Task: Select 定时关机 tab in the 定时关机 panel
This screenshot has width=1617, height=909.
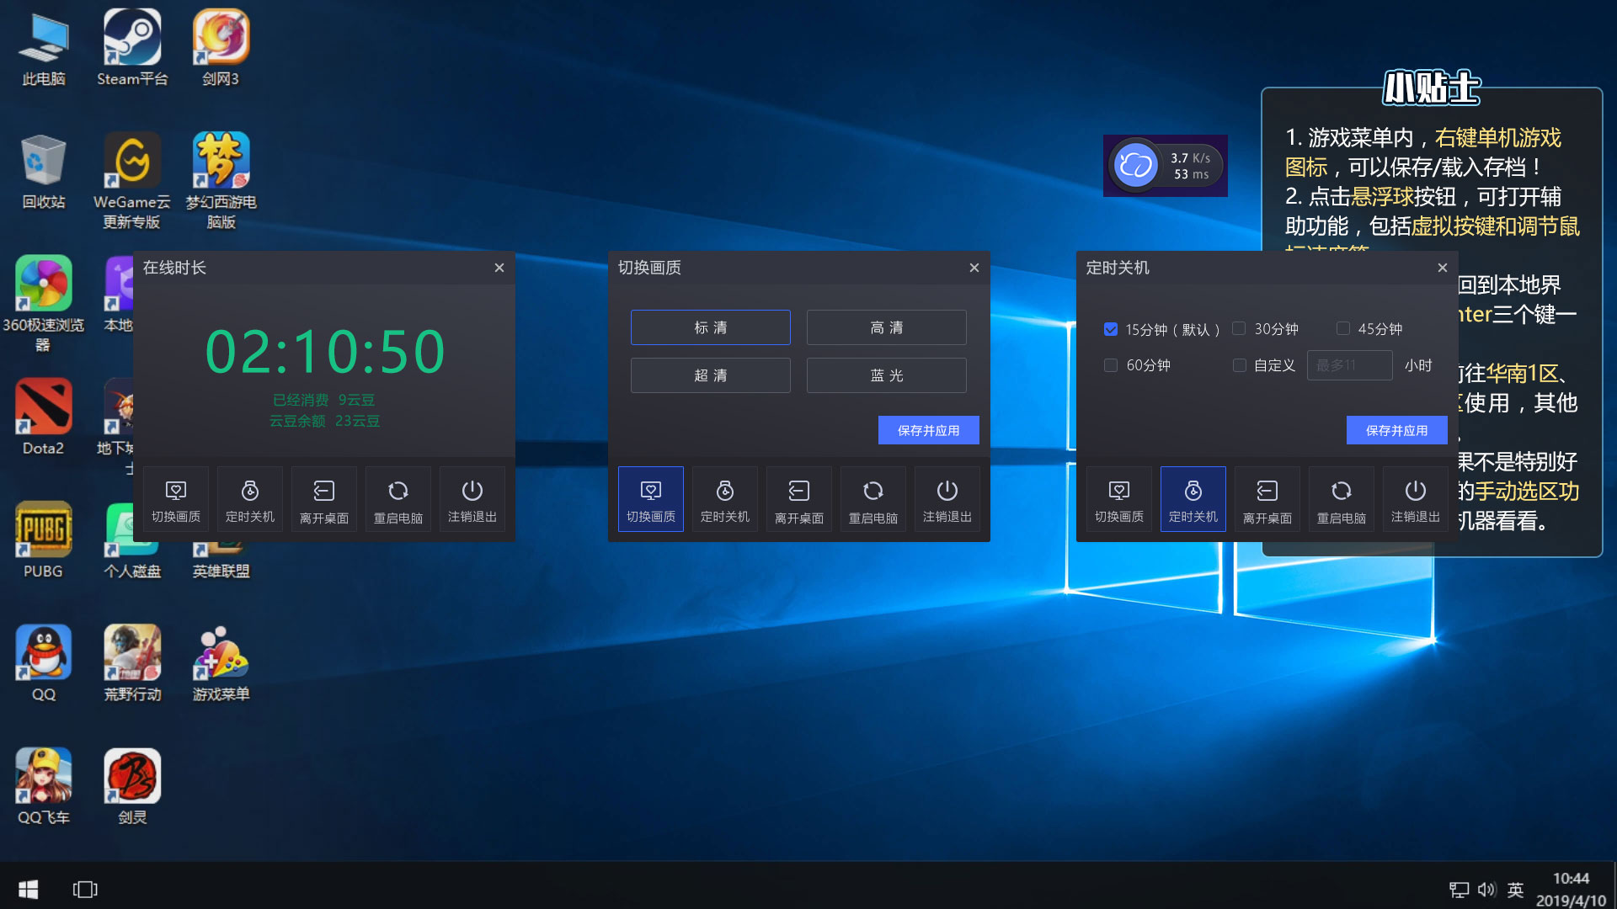Action: (x=1193, y=500)
